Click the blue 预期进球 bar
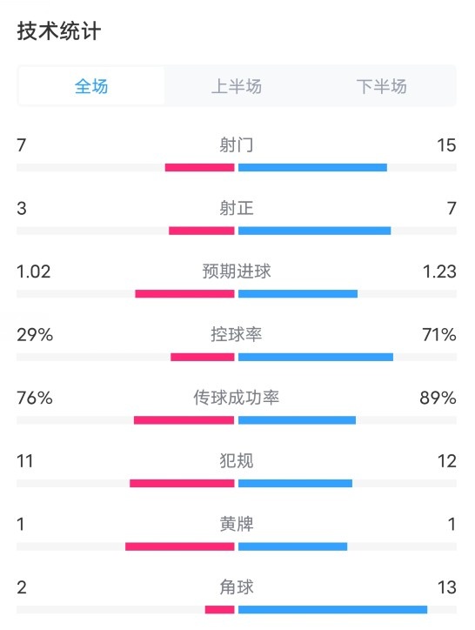The width and height of the screenshot is (475, 630). tap(298, 294)
